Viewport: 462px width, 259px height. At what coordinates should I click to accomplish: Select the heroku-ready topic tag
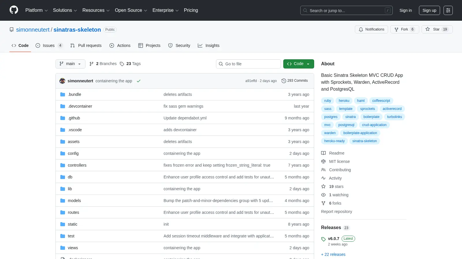[x=334, y=141]
